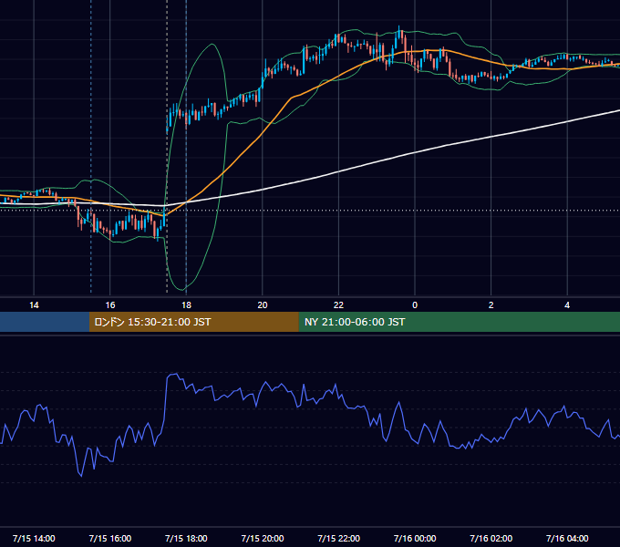Click the blue session bar before London
This screenshot has height=547, width=620.
tap(45, 322)
